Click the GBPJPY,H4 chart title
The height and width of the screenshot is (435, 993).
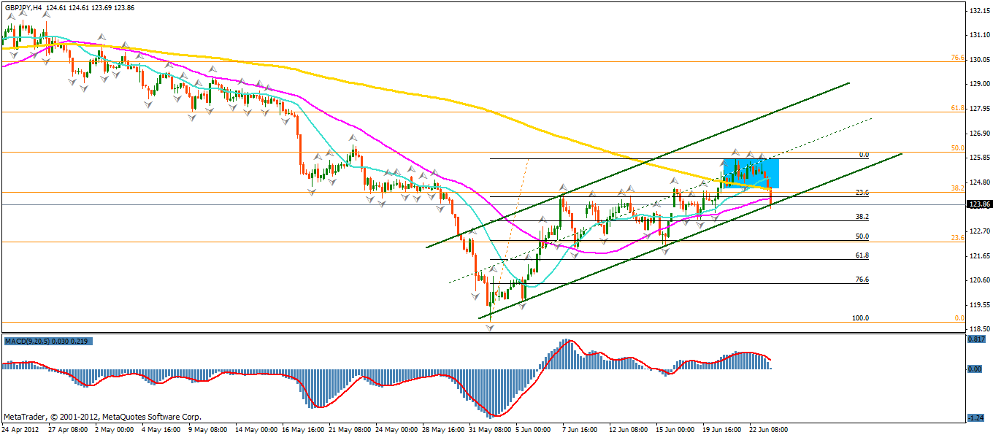pos(23,7)
